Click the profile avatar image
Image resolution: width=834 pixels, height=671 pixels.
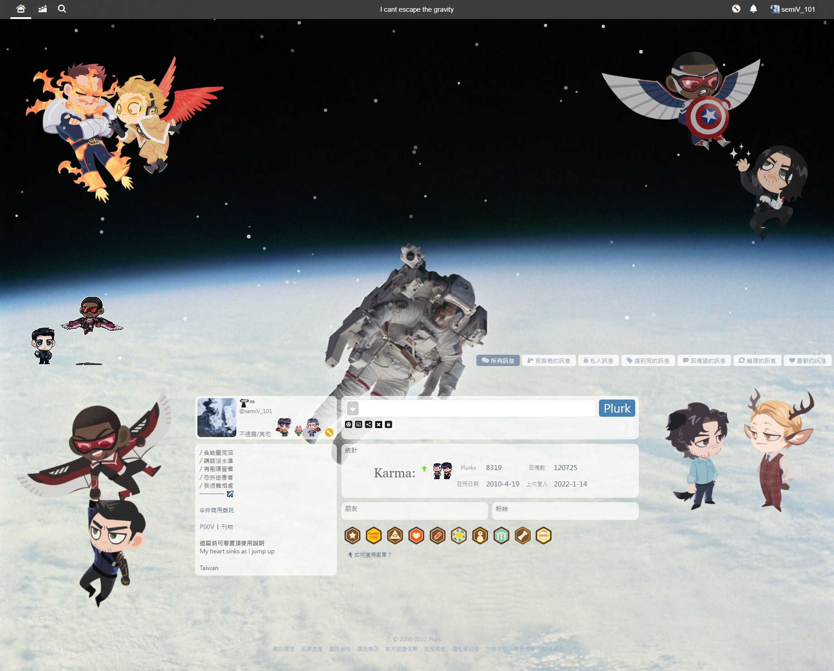coord(217,418)
